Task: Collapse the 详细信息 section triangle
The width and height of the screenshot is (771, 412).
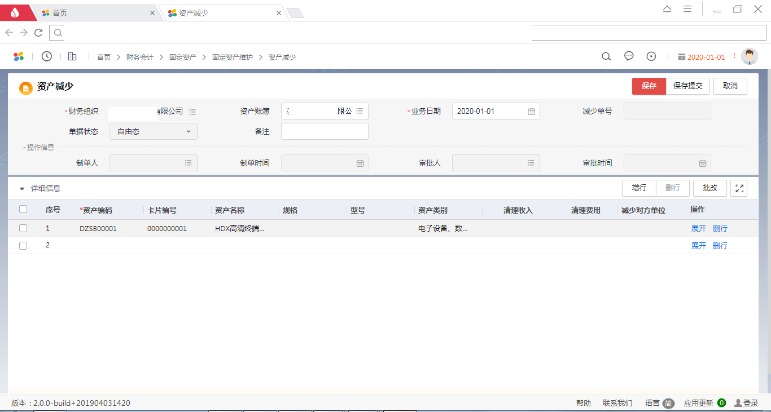Action: pyautogui.click(x=22, y=189)
